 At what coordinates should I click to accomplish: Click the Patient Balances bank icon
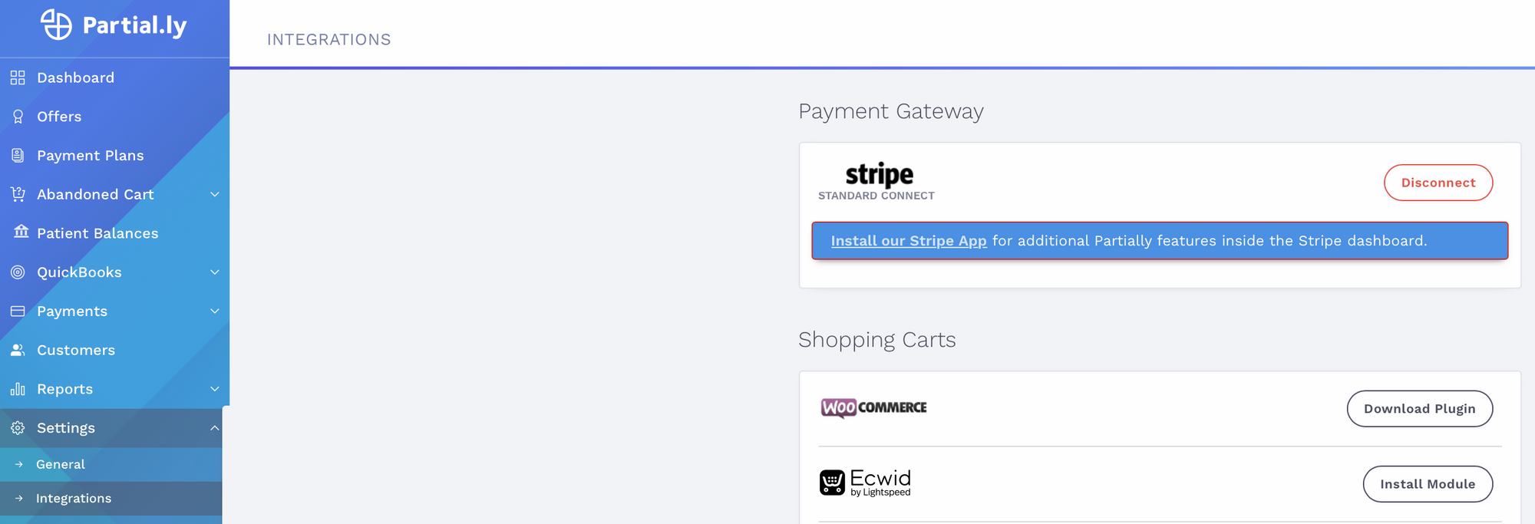coord(21,231)
